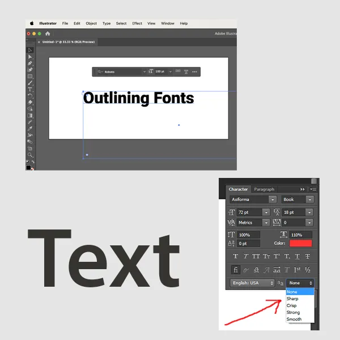Click the red text Color swatch
This screenshot has height=340, width=340.
(x=300, y=243)
